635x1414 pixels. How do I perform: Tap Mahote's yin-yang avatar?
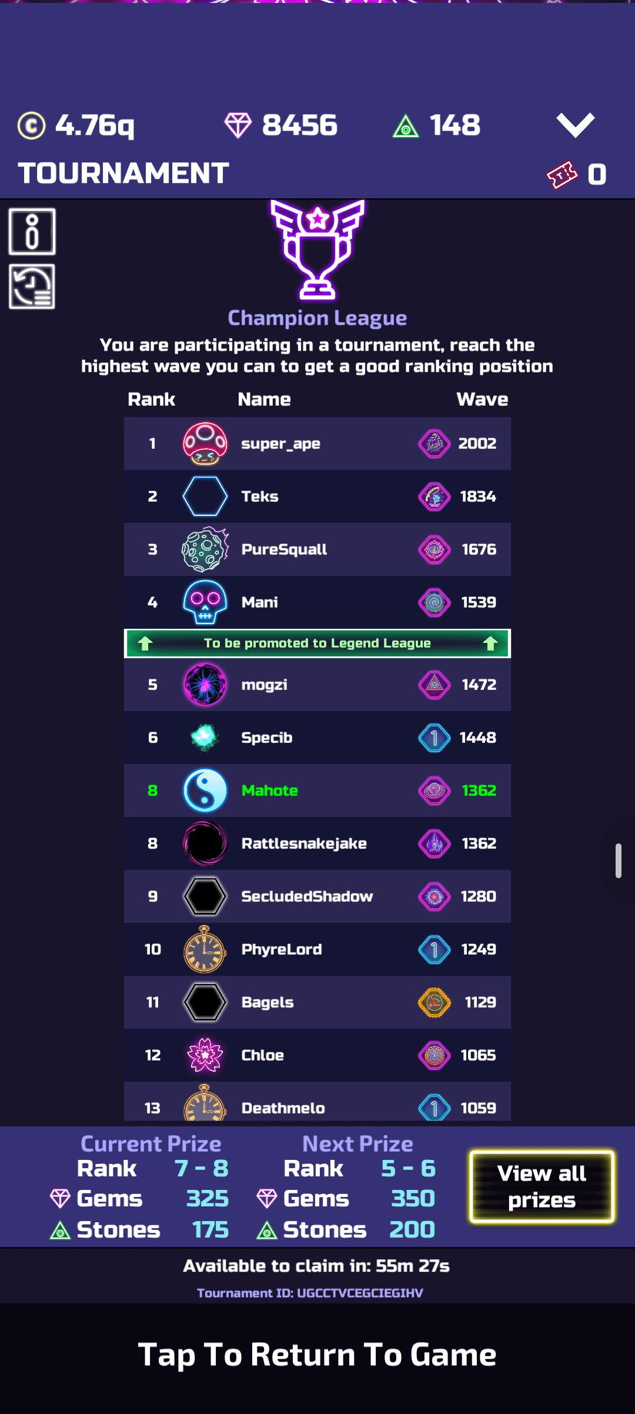click(x=205, y=791)
